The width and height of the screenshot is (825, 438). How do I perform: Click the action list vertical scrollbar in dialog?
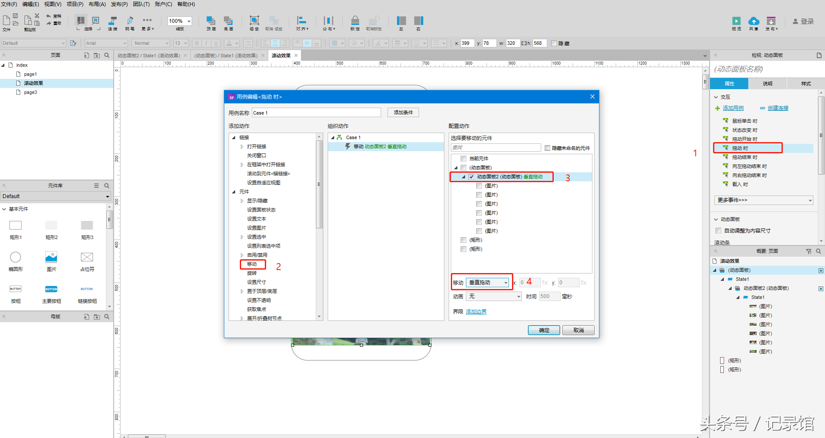pos(319,184)
